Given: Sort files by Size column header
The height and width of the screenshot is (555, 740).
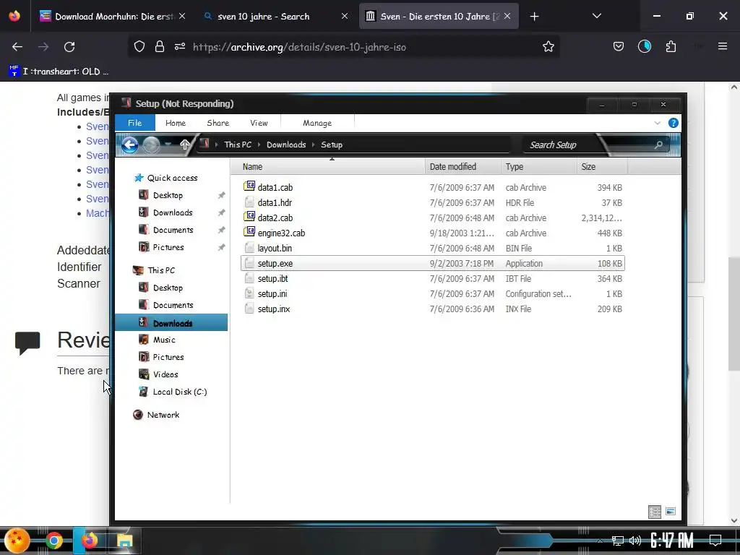Looking at the screenshot, I should click(x=602, y=167).
